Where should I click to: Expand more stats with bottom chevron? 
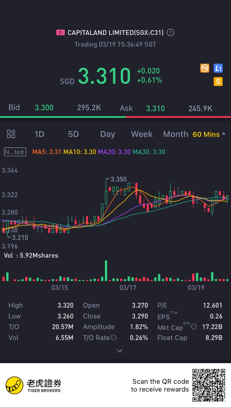tap(120, 351)
